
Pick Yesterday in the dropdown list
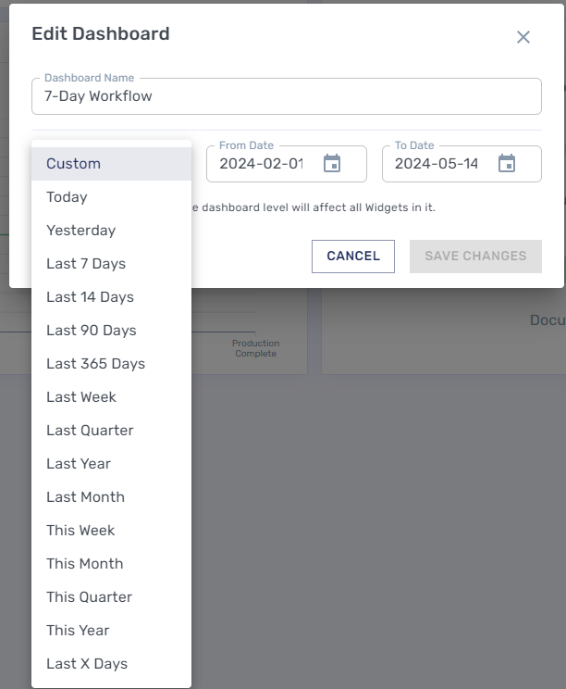tap(80, 231)
